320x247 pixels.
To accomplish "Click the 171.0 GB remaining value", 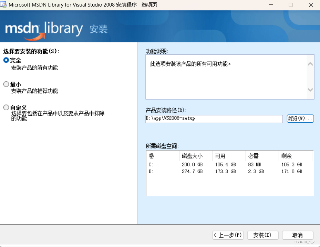I will click(x=292, y=172).
